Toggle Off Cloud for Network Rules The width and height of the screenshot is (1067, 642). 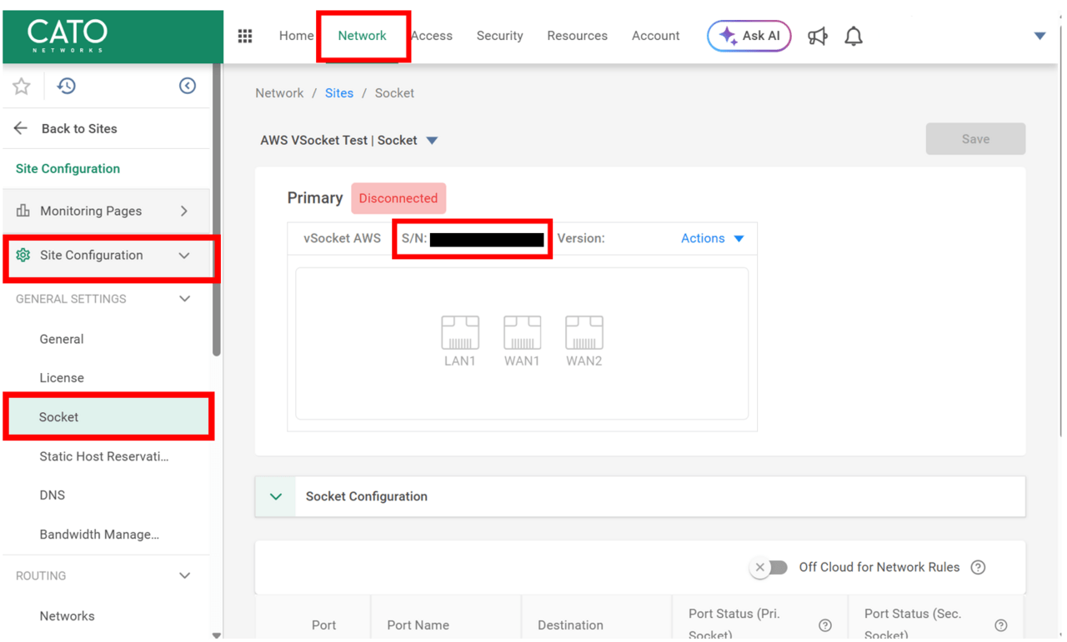pos(769,567)
